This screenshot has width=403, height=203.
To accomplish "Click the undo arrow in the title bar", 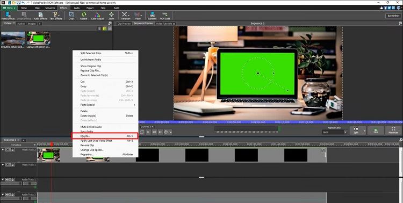I will click(x=23, y=3).
